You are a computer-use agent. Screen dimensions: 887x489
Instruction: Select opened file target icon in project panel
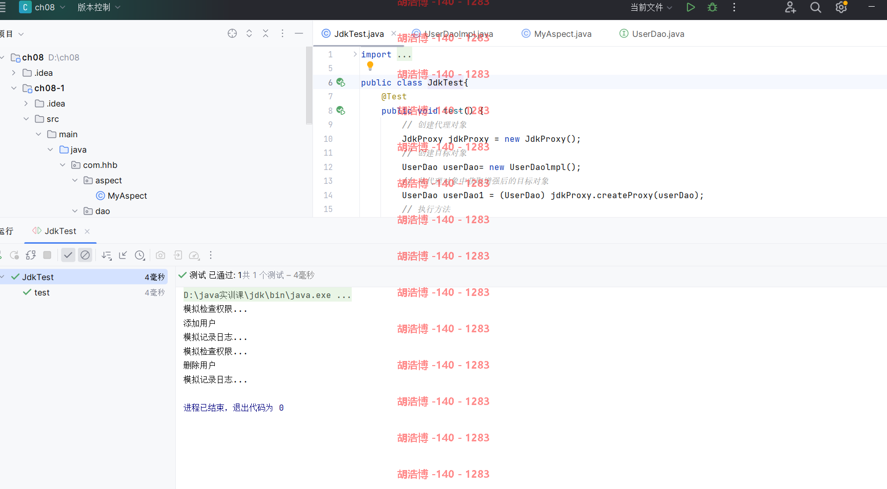tap(232, 33)
